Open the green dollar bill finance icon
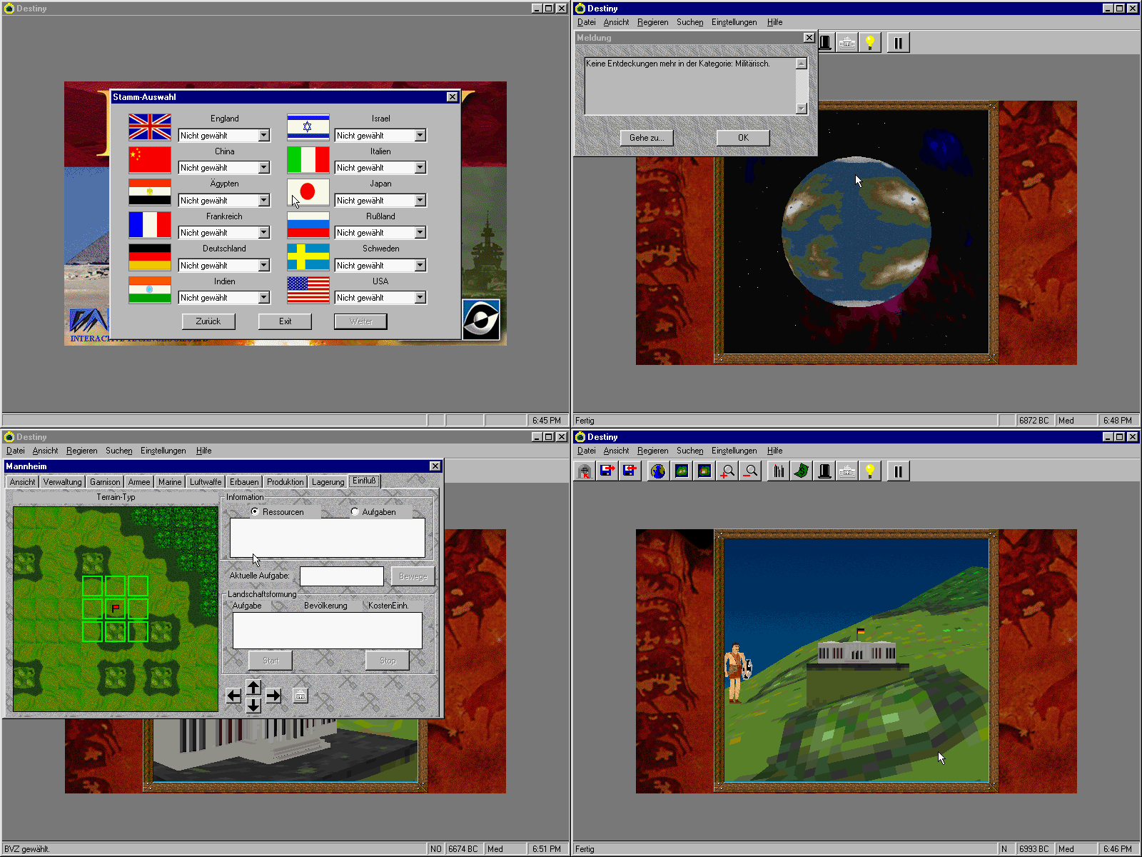This screenshot has width=1142, height=857. [x=802, y=471]
